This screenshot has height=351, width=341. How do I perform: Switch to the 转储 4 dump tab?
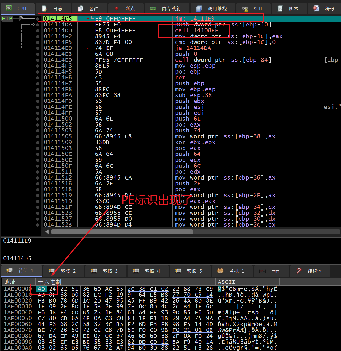148,271
